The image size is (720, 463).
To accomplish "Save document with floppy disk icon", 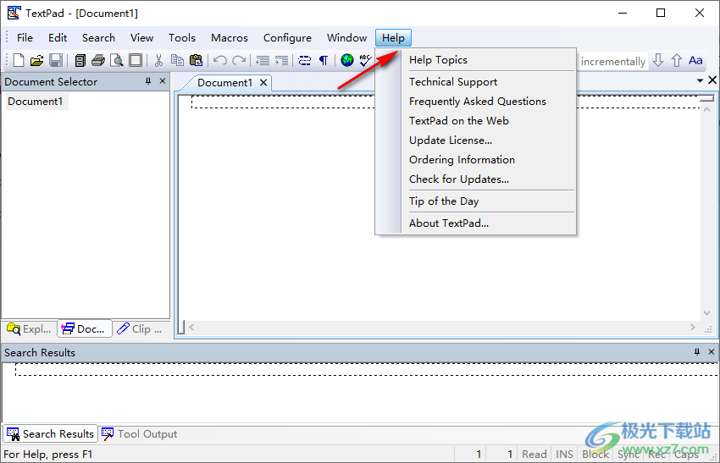I will [56, 60].
